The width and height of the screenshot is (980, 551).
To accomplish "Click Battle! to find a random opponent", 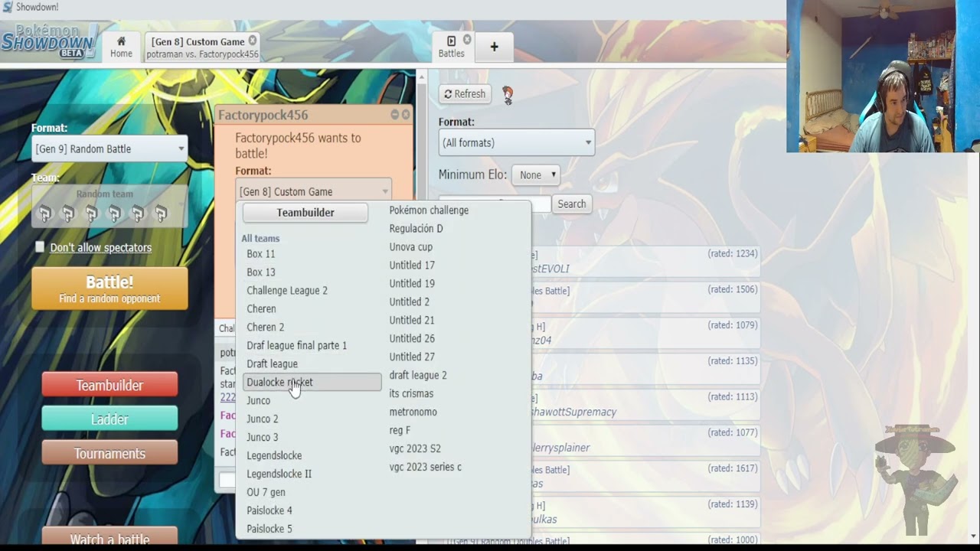I will [109, 289].
